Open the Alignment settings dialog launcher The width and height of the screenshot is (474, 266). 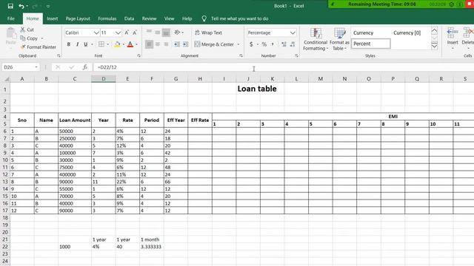tap(241, 56)
